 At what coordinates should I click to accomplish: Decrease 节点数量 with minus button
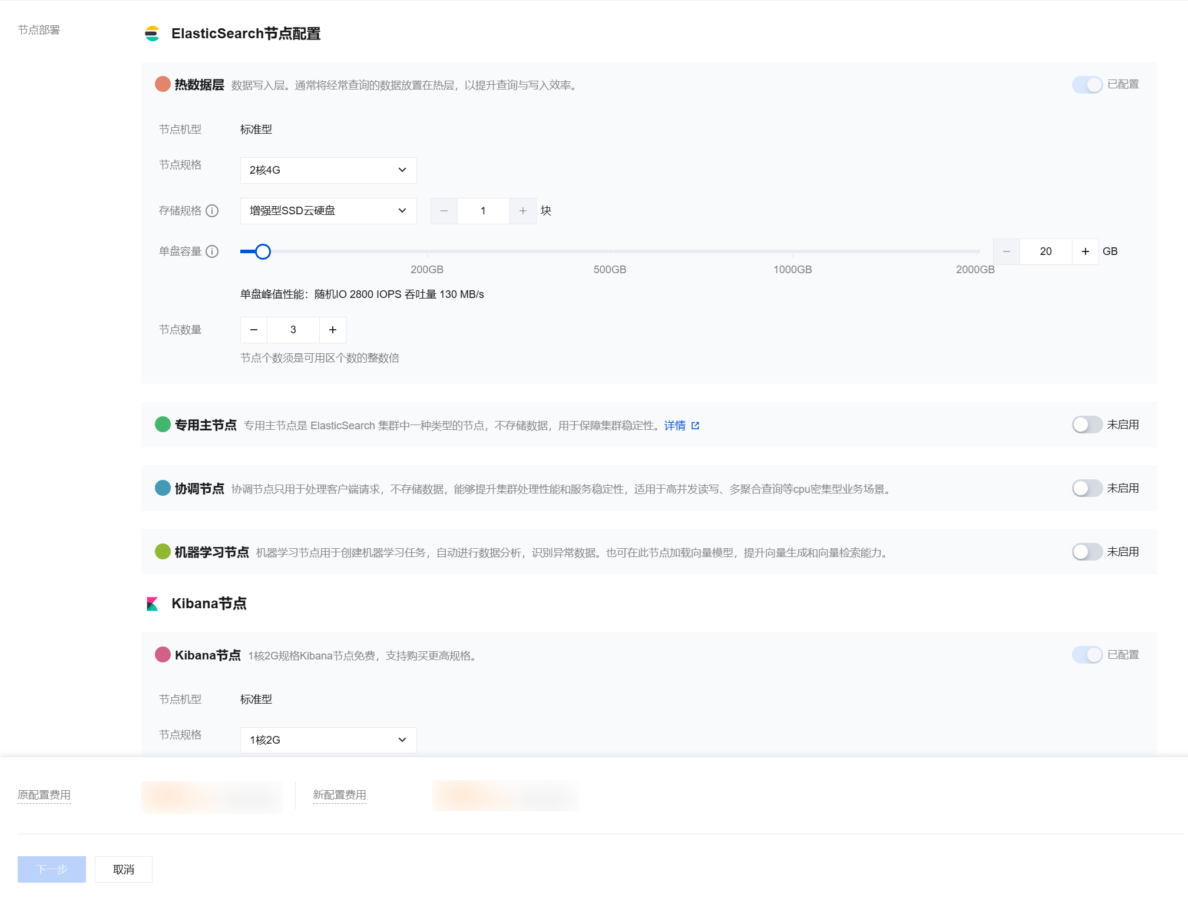pyautogui.click(x=254, y=330)
